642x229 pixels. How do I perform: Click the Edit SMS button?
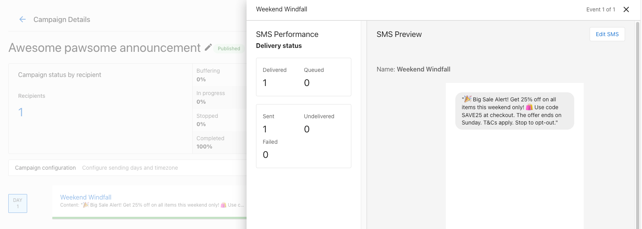(607, 34)
